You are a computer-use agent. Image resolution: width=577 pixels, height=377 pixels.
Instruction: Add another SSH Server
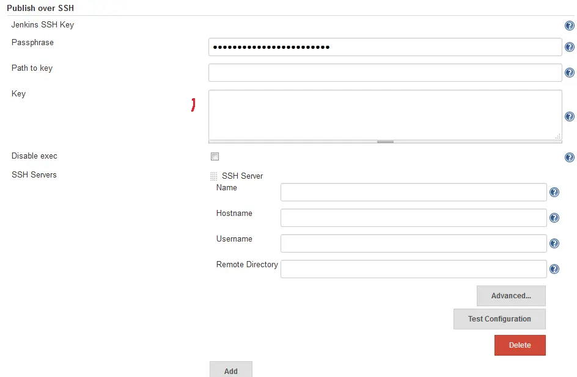(230, 370)
